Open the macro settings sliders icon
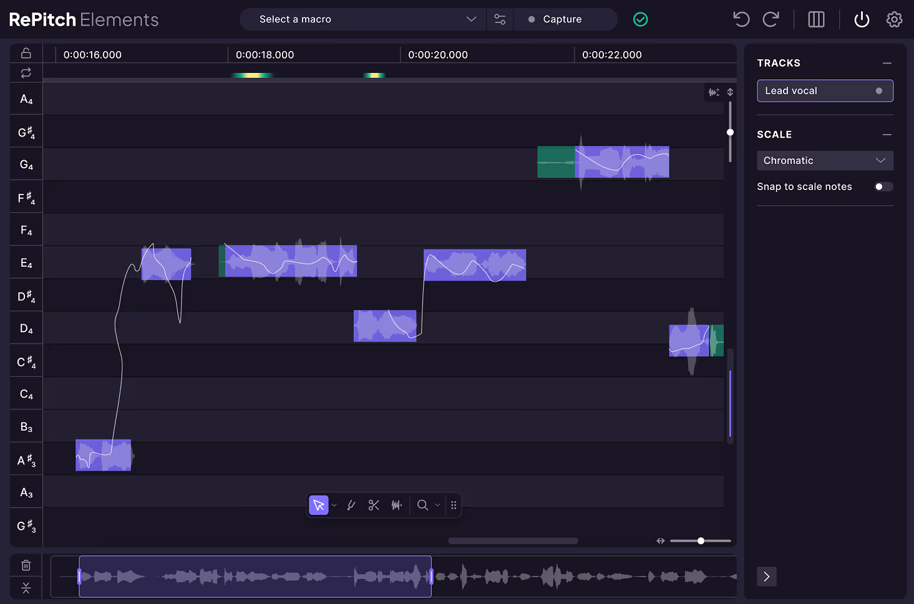This screenshot has height=604, width=914. click(x=500, y=19)
